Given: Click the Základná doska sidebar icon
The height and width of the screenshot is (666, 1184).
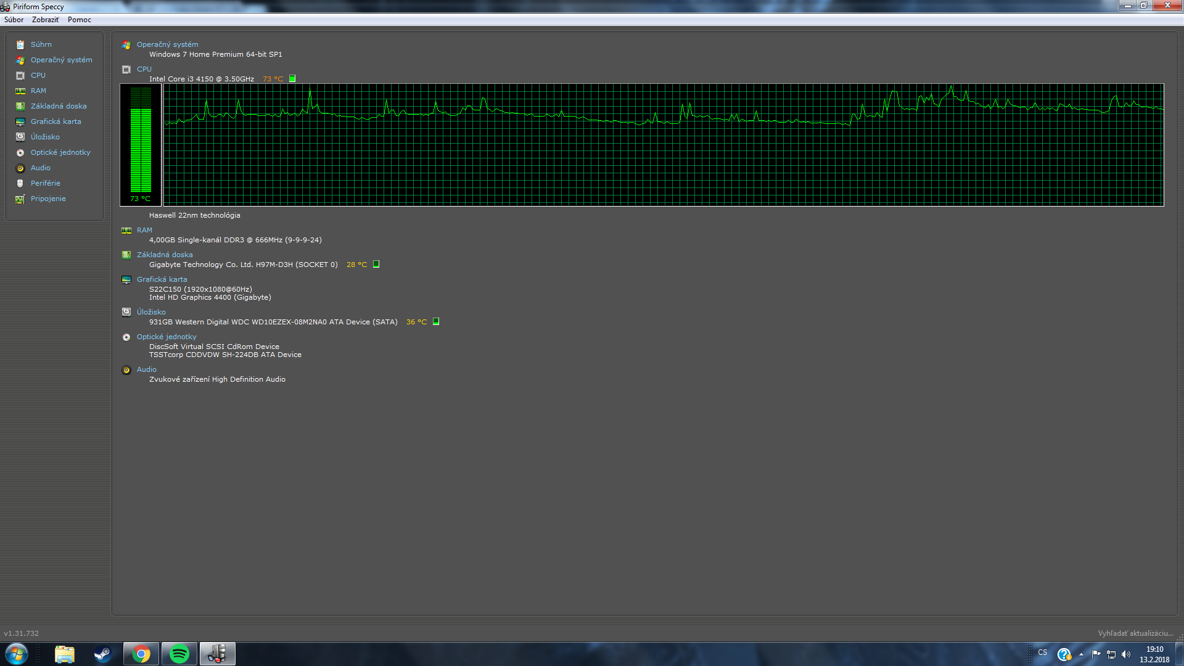Looking at the screenshot, I should coord(20,106).
